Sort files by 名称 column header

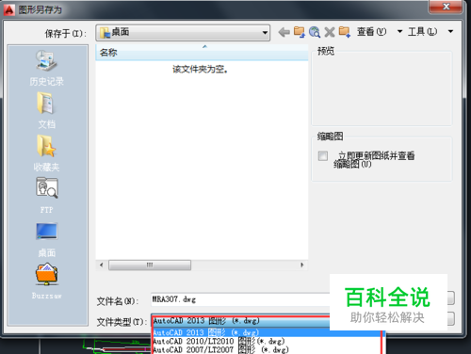tap(202, 52)
